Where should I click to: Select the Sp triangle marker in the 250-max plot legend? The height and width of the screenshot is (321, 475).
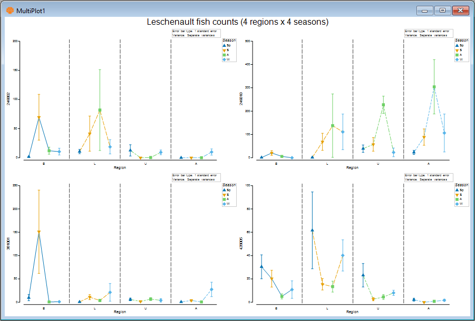[x=225, y=190]
